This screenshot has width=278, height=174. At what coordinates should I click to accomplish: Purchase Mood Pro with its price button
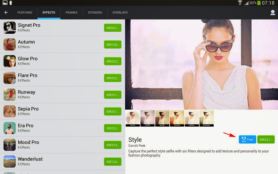tap(113, 145)
